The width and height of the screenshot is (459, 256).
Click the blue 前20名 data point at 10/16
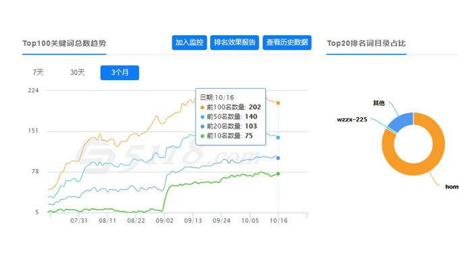point(278,158)
